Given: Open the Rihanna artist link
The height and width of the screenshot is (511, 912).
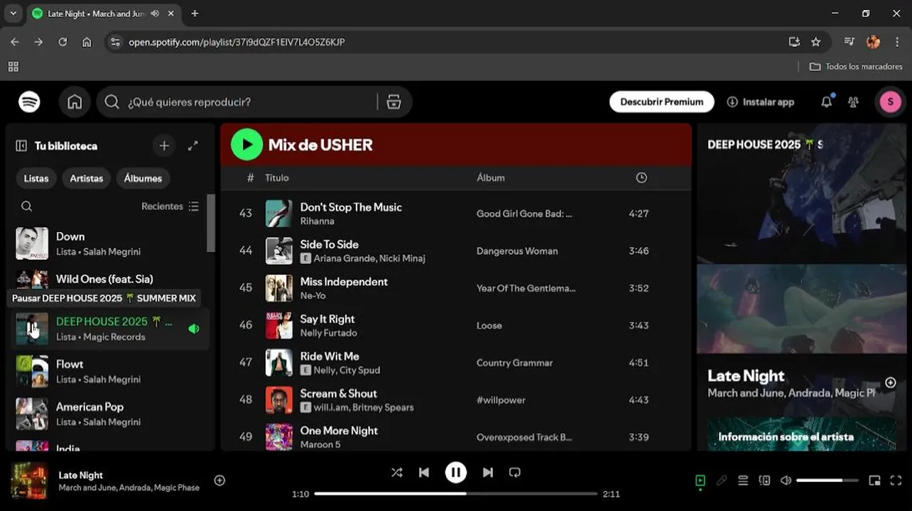Looking at the screenshot, I should pos(317,221).
